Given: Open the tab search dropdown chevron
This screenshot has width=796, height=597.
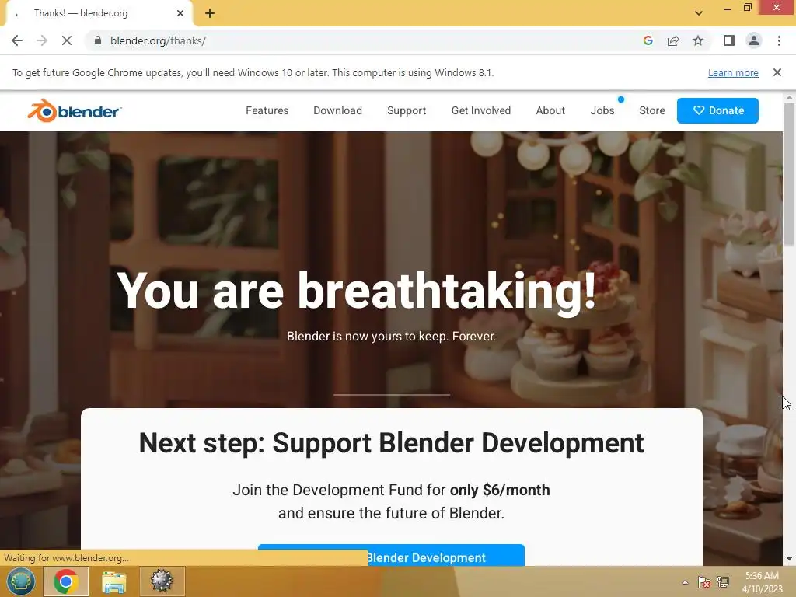Looking at the screenshot, I should click(x=699, y=13).
